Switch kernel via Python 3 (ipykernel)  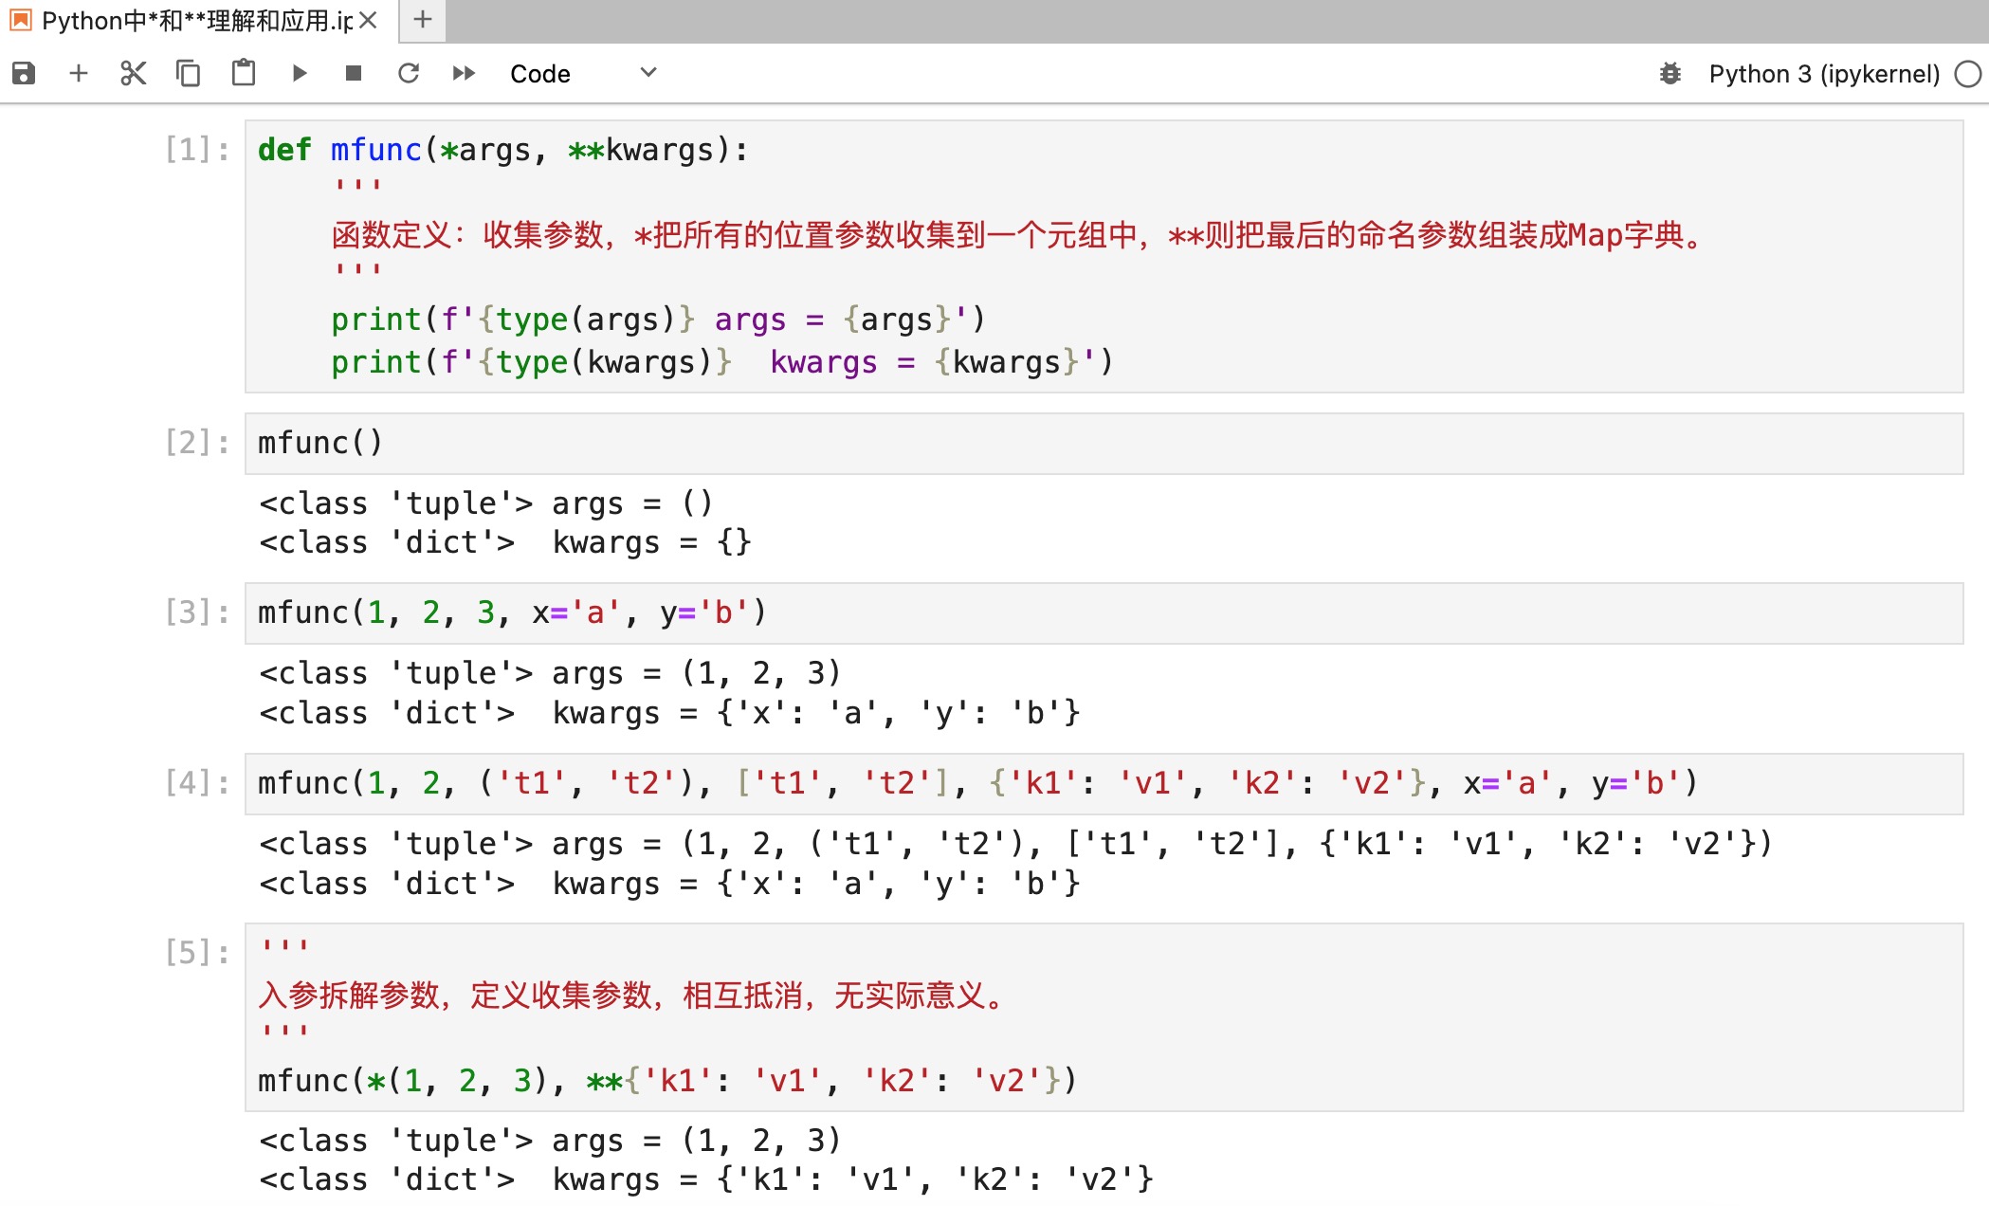pos(1824,74)
